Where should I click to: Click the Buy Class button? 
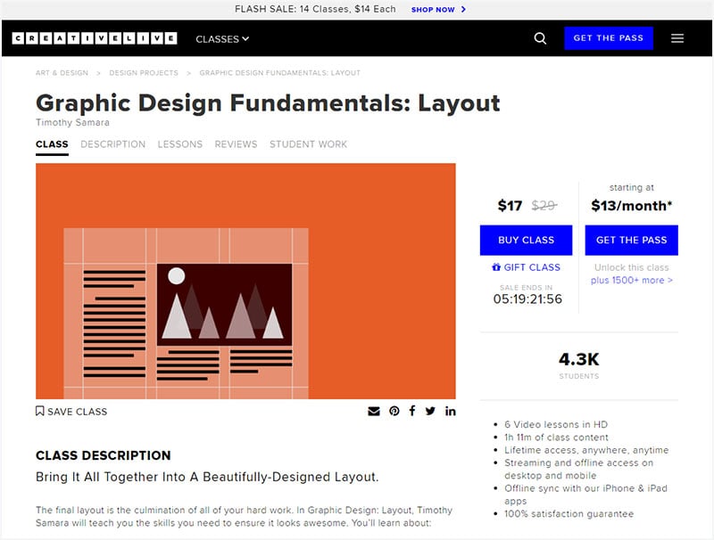[526, 240]
